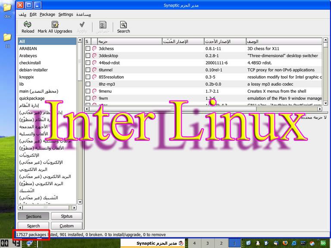Click Debian swirl icon beside 3ddesktop
This screenshot has width=331, height=248.
tap(94, 56)
